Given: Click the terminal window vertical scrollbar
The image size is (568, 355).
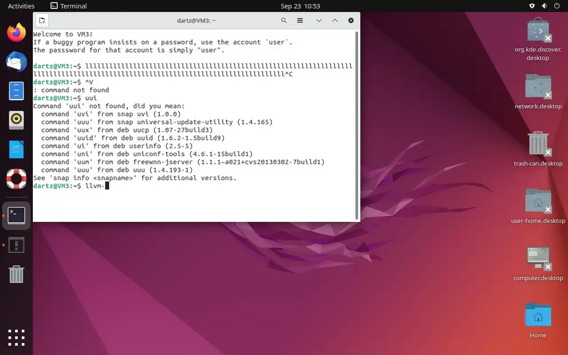Looking at the screenshot, I should (357, 125).
